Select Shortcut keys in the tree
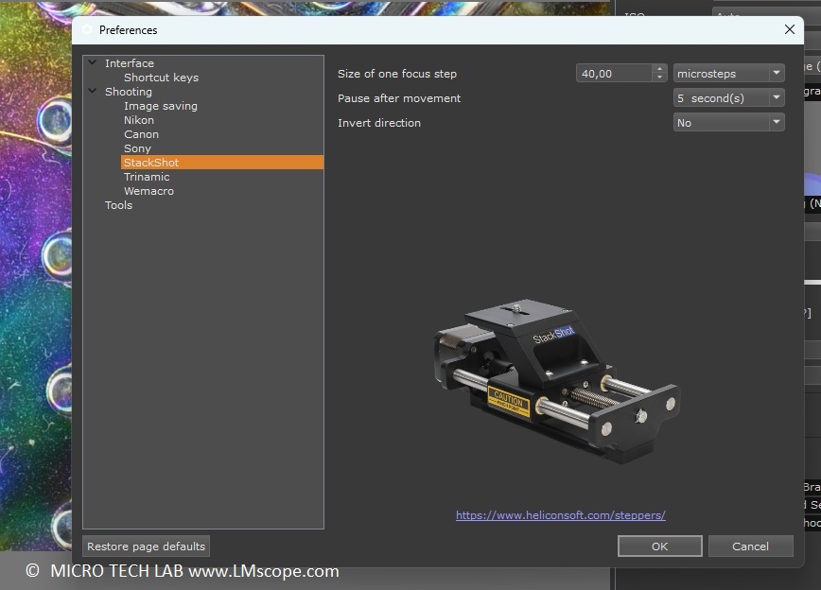This screenshot has width=821, height=590. (161, 78)
